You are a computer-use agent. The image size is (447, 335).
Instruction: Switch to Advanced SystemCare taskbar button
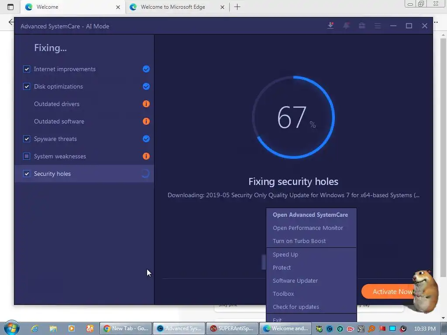(179, 328)
